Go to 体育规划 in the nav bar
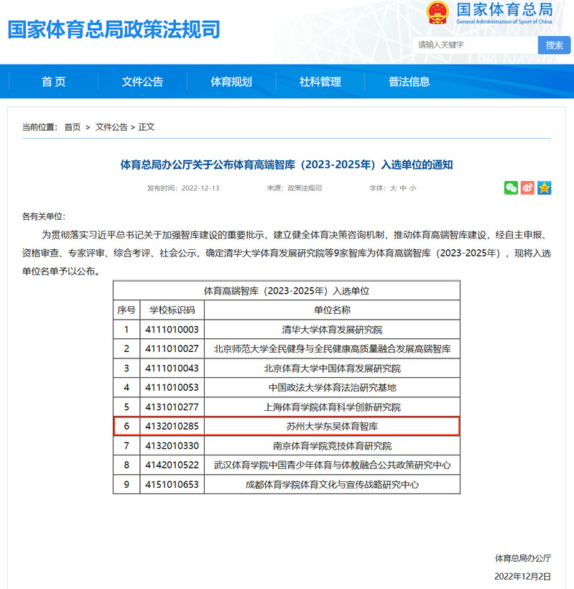574x589 pixels. pos(231,82)
